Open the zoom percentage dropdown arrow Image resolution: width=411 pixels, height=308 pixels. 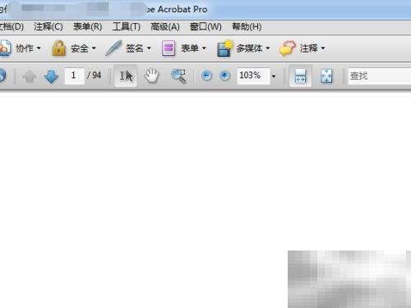pos(273,76)
